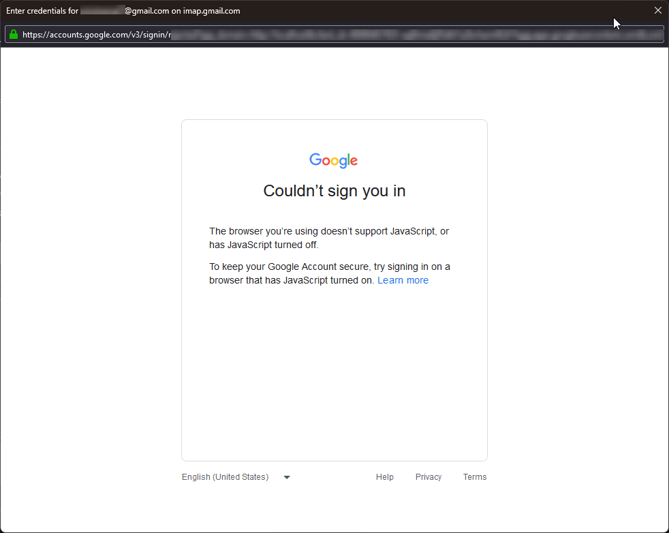
Task: Click the paragraph about browser not supporting JavaScript
Action: 329,238
